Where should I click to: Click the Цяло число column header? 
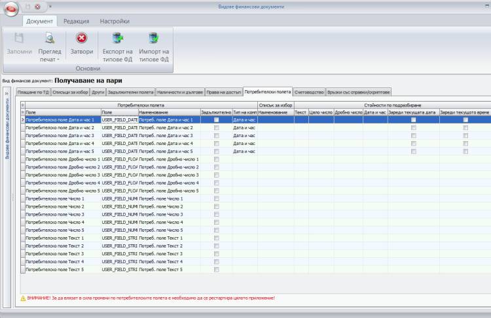coord(321,112)
